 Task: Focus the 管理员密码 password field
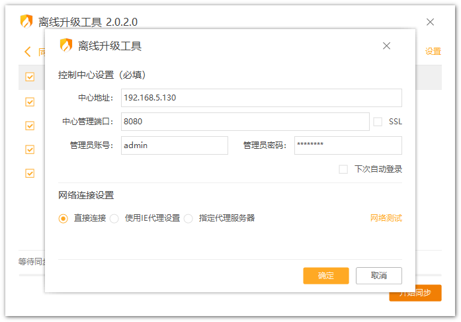coord(347,145)
